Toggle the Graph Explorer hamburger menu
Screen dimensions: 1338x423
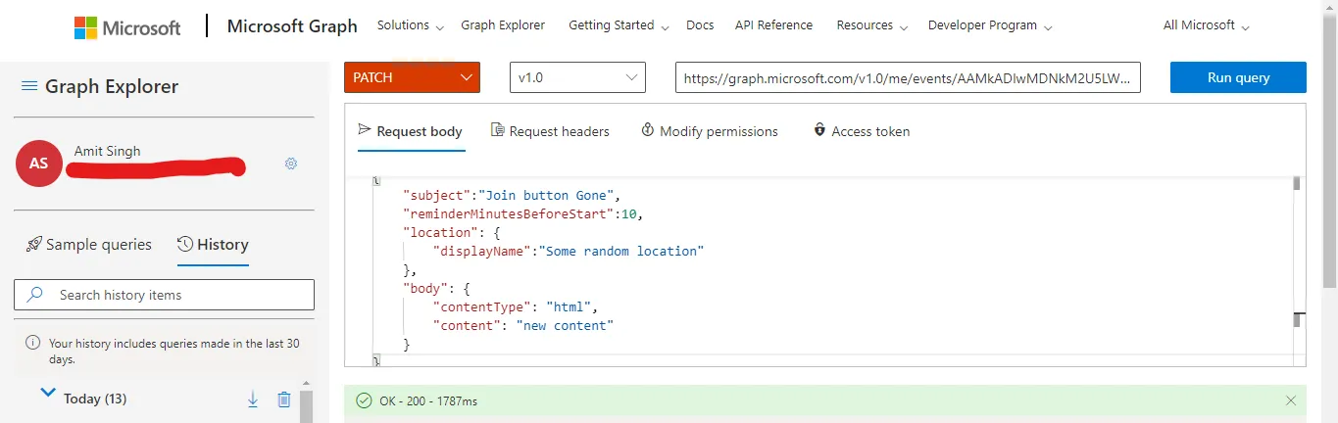(x=29, y=86)
